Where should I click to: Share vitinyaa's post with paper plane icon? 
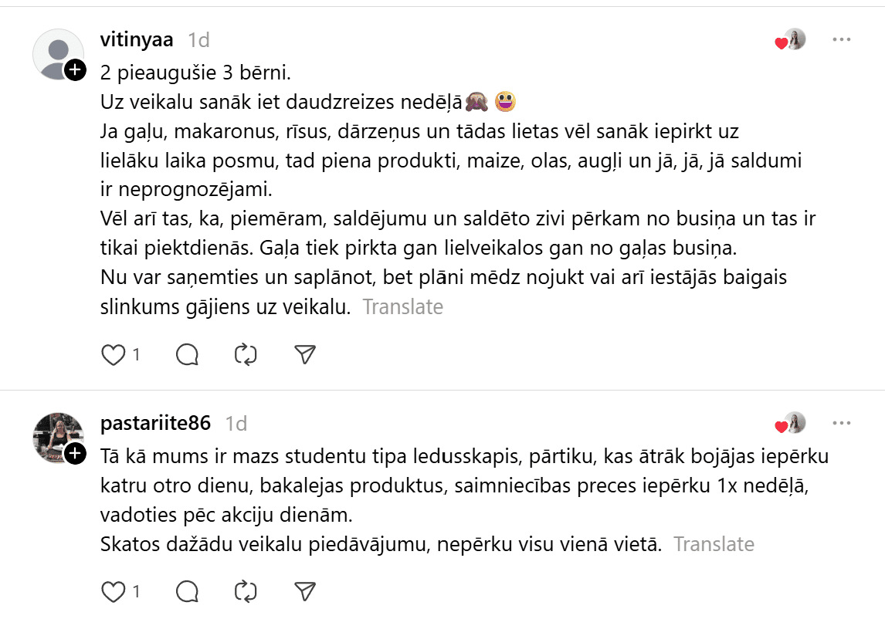[306, 354]
